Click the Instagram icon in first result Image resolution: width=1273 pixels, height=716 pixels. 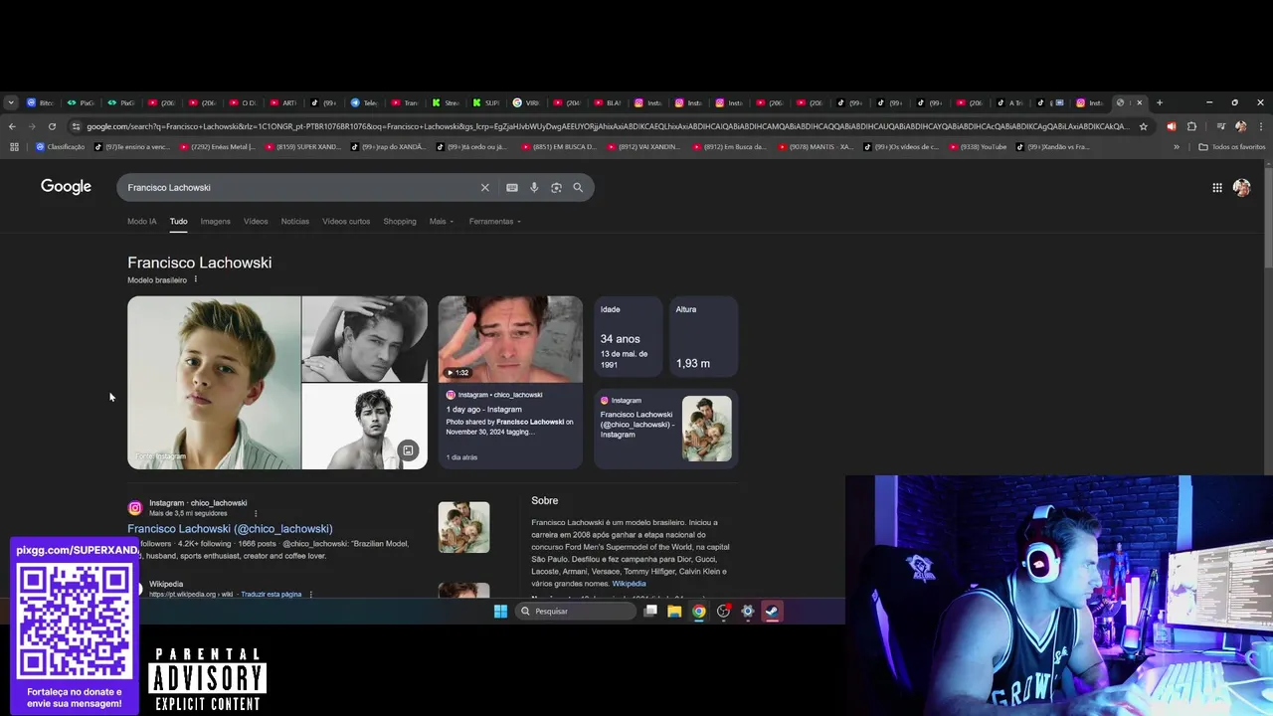click(x=135, y=507)
